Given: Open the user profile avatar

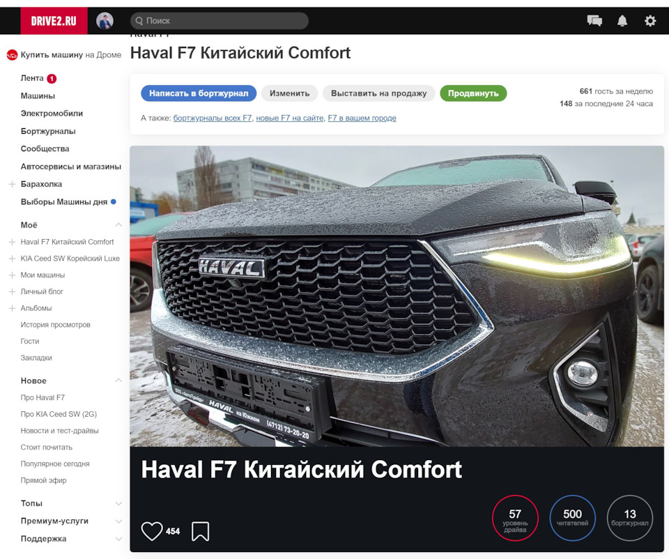Looking at the screenshot, I should click(105, 20).
